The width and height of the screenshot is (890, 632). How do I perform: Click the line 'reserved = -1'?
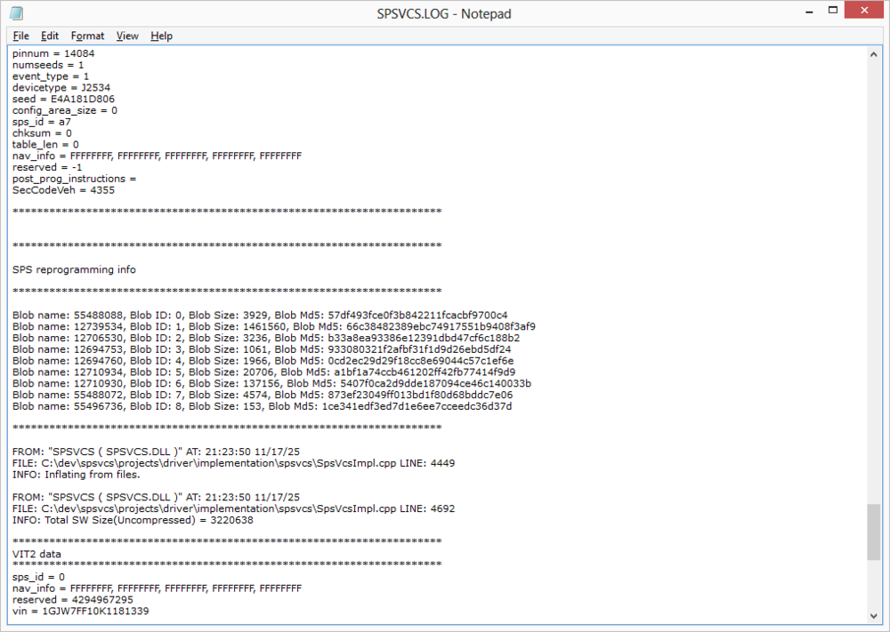[47, 167]
